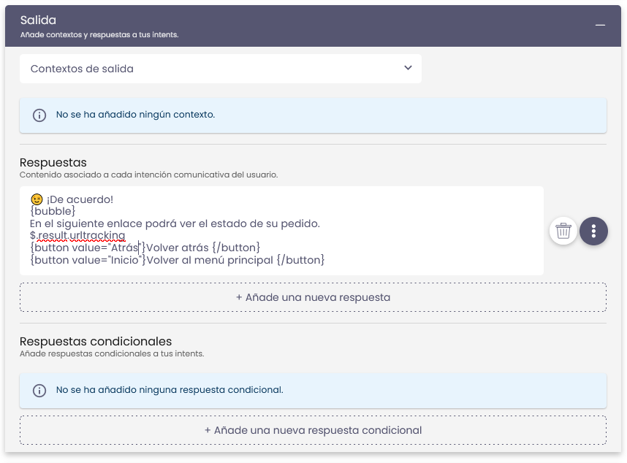Click the winking emoji in the response text
This screenshot has width=627, height=463.
[37, 199]
